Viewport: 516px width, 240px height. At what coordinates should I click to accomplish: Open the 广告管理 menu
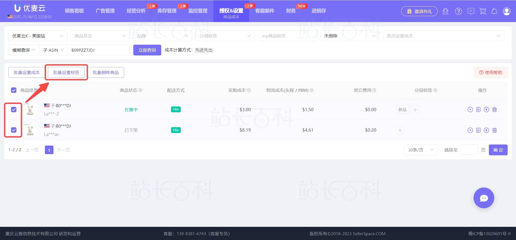[105, 11]
